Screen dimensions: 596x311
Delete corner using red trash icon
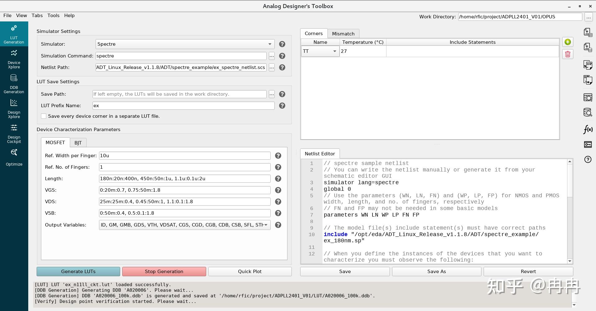click(567, 54)
